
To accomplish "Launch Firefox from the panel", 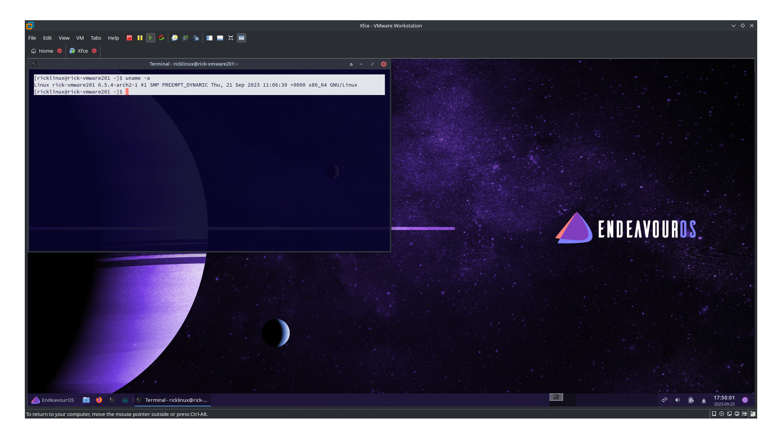I will point(99,400).
